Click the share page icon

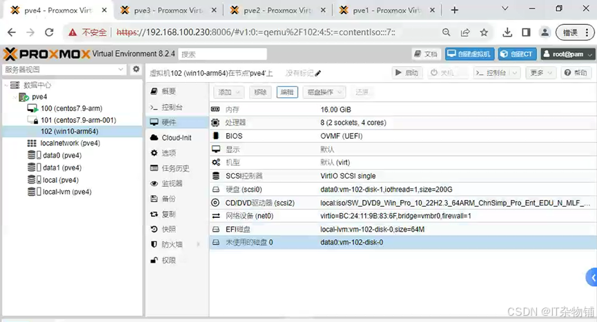465,32
